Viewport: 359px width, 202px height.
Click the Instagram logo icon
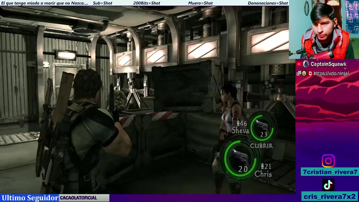328,161
